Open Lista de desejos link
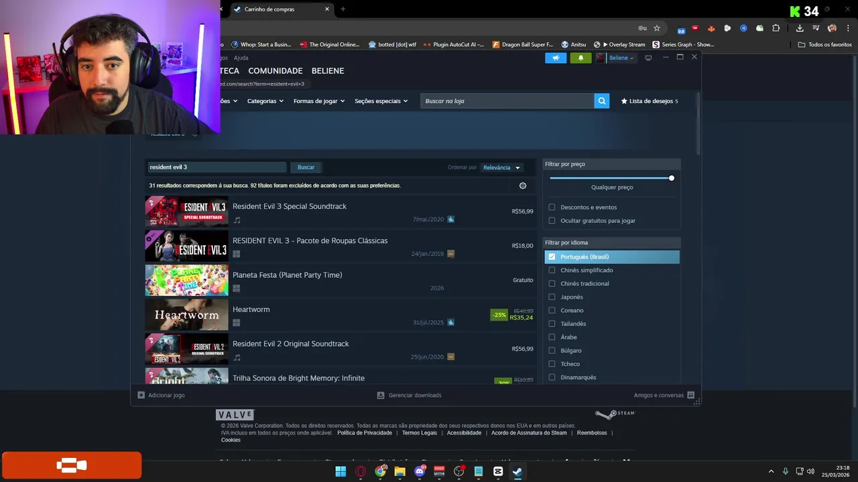 coord(650,101)
